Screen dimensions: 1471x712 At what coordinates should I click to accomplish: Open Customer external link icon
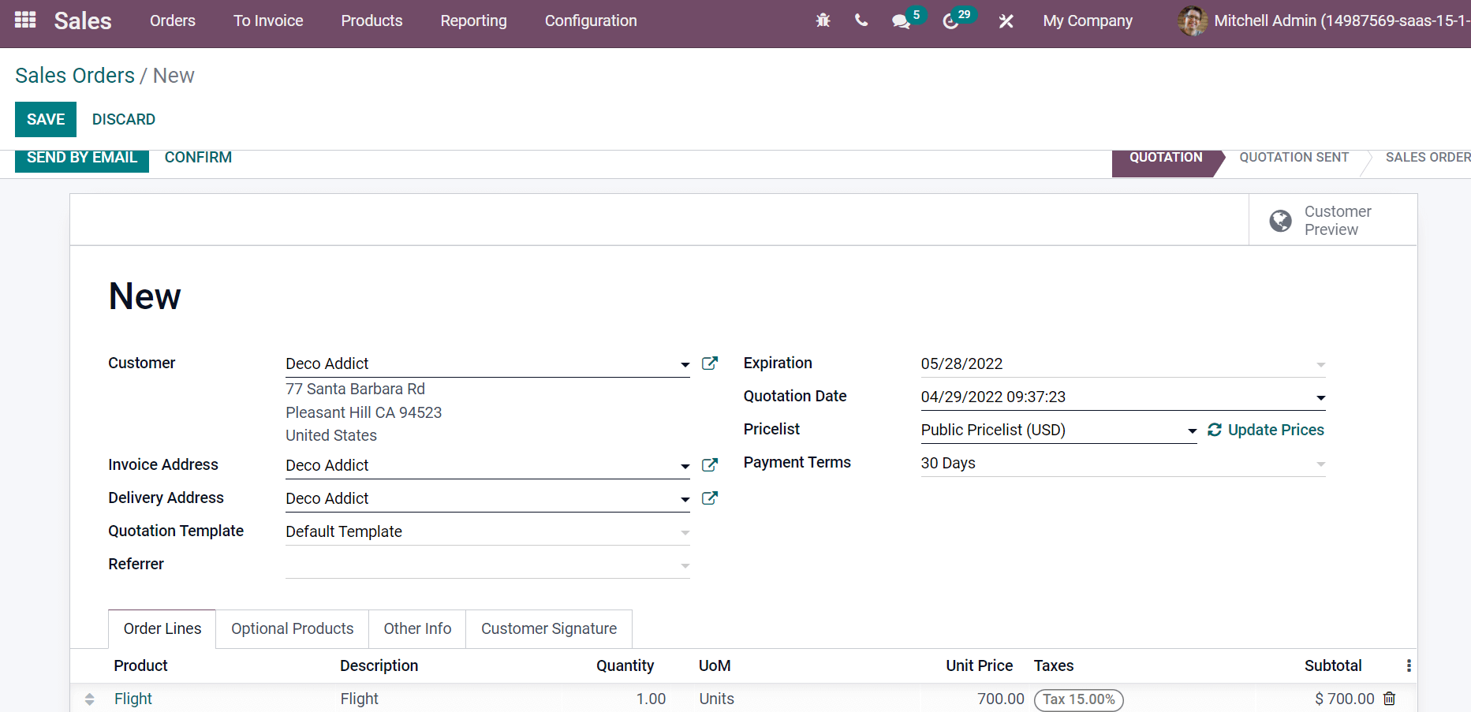click(710, 363)
